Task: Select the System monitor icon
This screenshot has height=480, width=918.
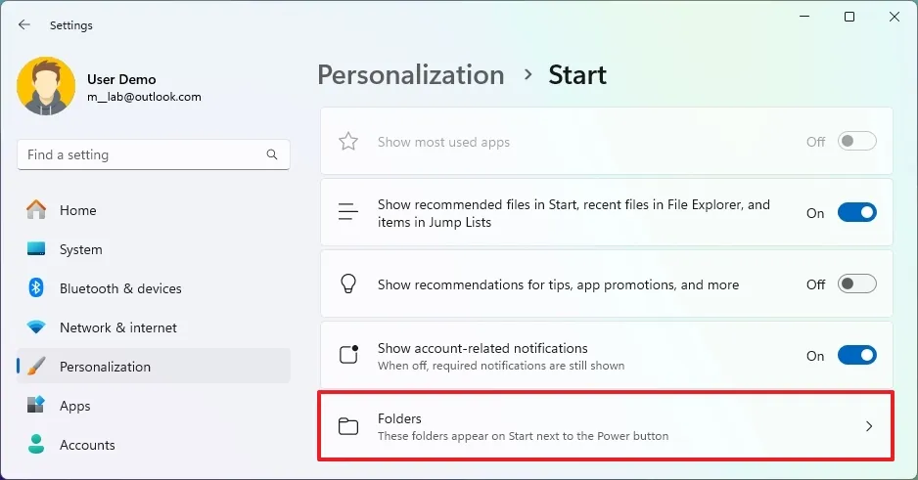Action: pos(36,249)
